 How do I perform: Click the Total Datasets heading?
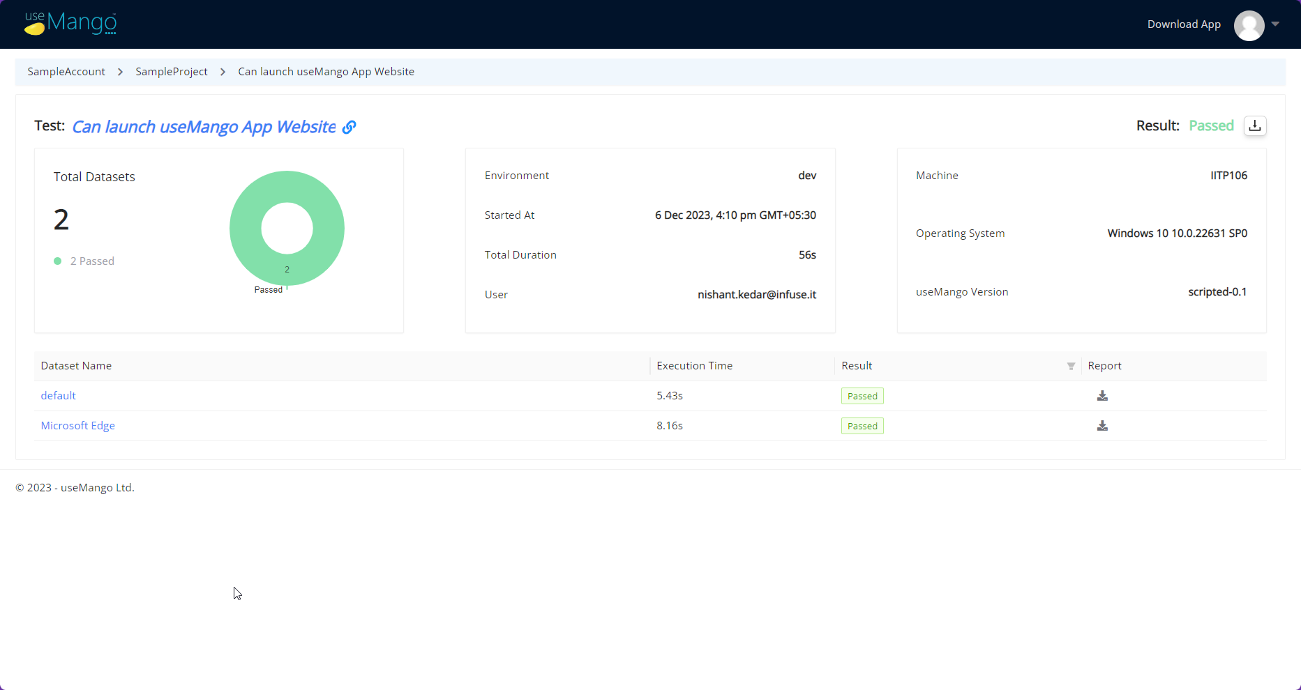pos(94,177)
